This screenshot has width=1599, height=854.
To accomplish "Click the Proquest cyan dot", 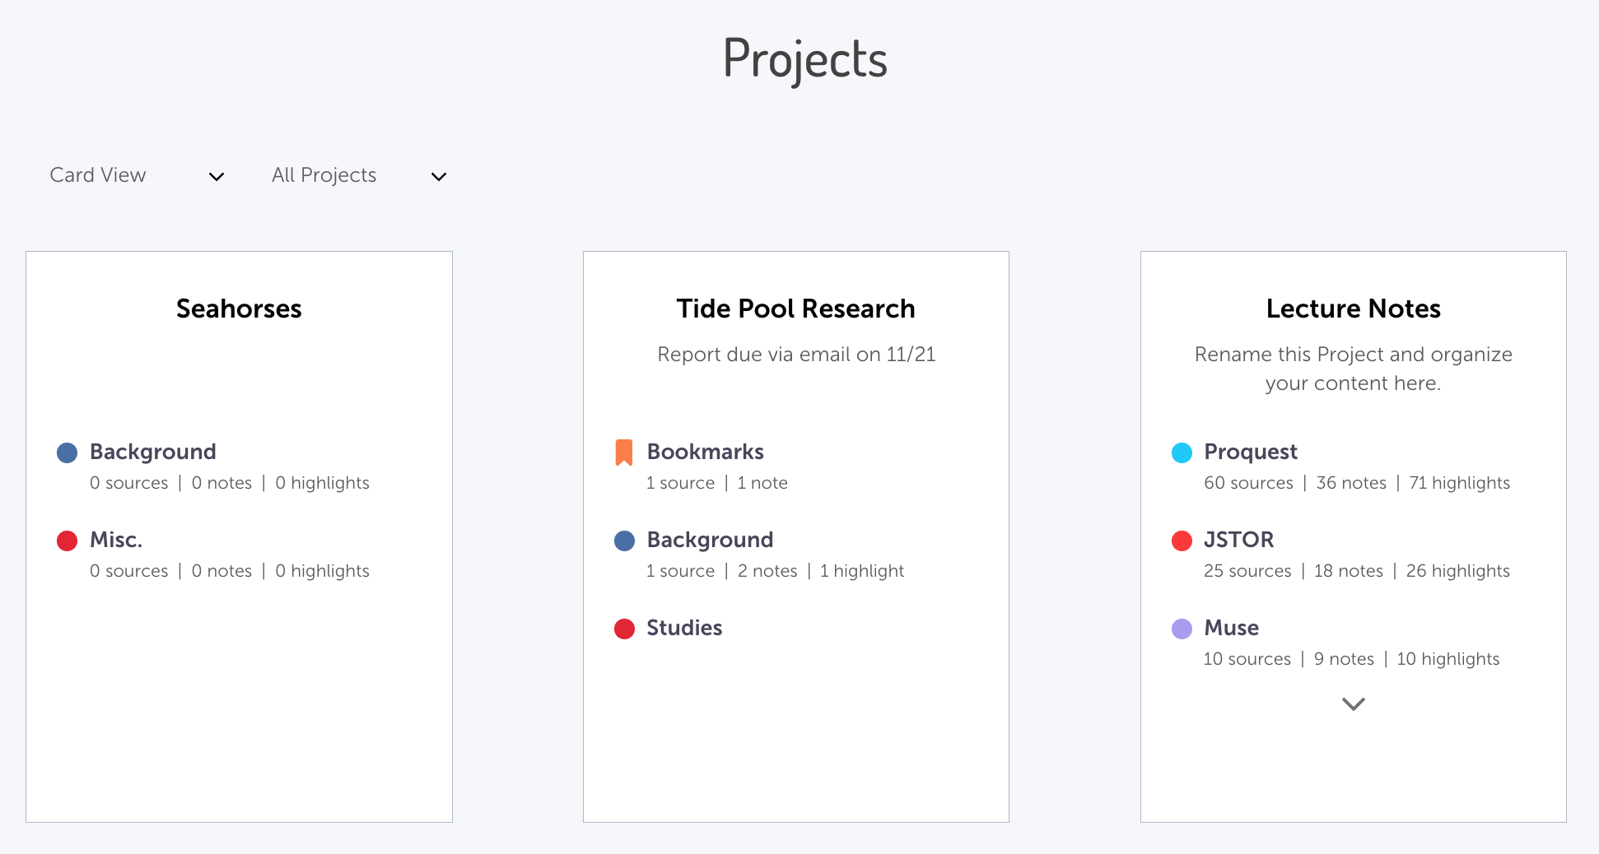I will tap(1182, 453).
